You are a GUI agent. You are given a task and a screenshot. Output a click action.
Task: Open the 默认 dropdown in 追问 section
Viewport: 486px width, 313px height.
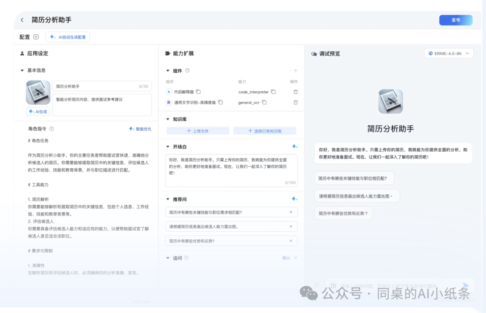pyautogui.click(x=289, y=257)
